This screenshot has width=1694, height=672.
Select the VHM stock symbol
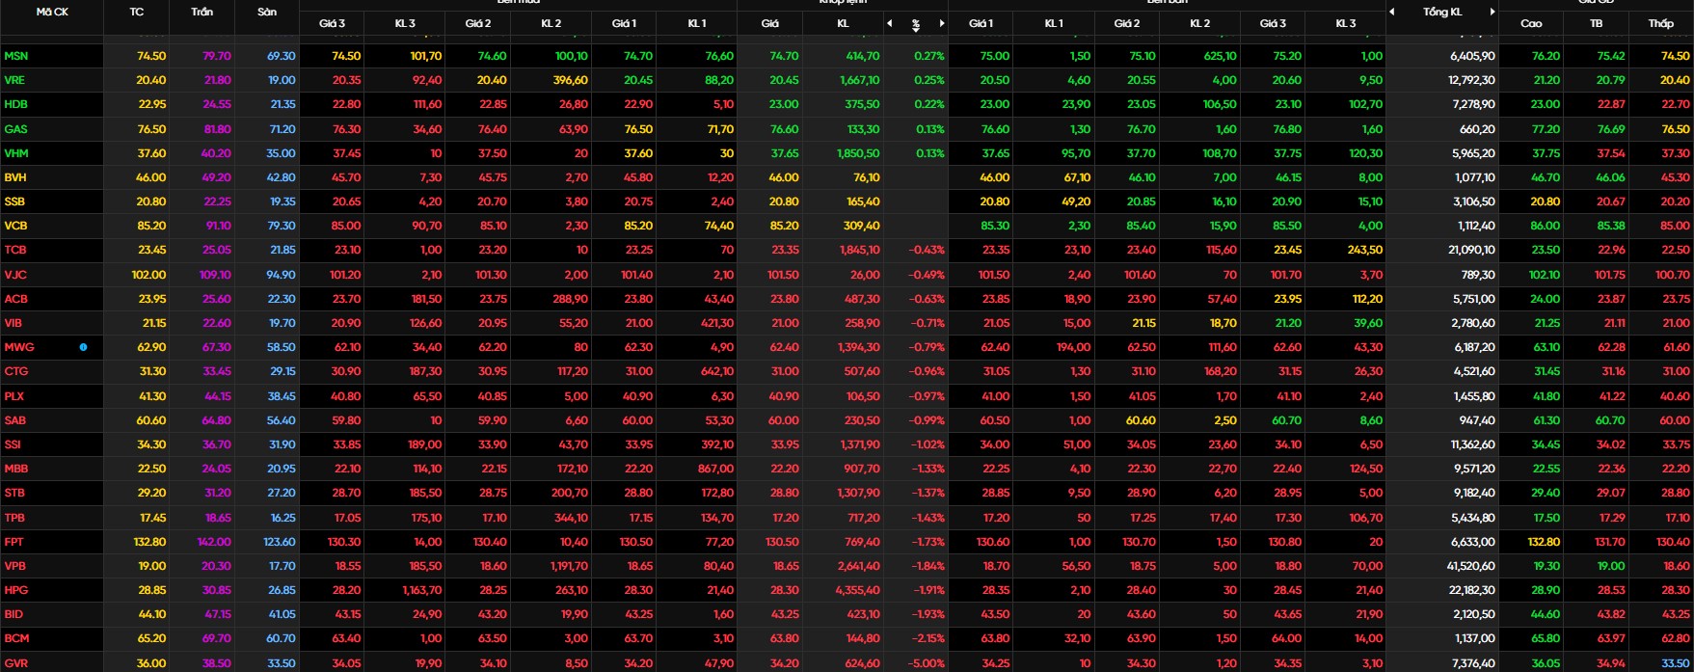coord(16,153)
